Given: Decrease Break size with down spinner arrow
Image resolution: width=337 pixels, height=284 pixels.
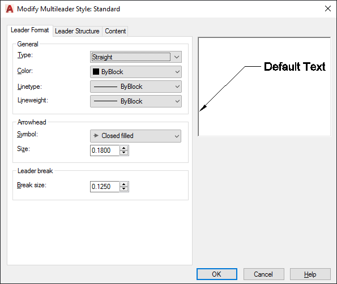Looking at the screenshot, I should [x=123, y=189].
